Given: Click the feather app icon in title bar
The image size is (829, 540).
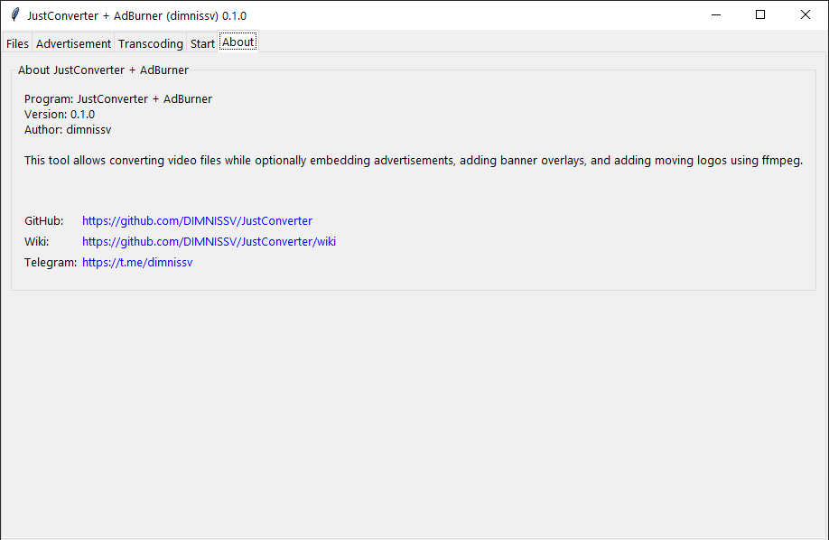Looking at the screenshot, I should coord(15,14).
